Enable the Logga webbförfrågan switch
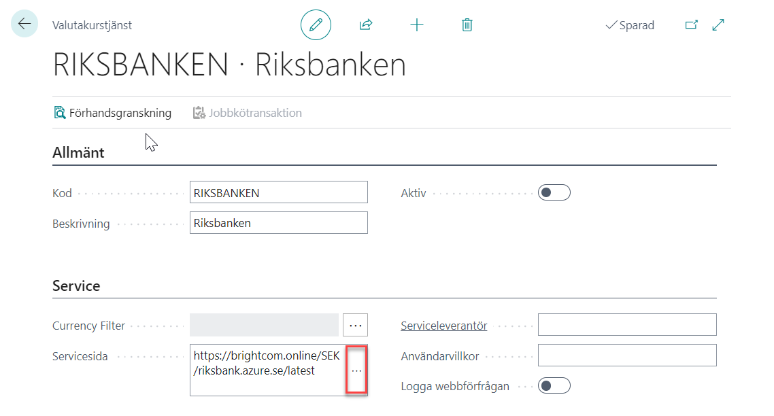The image size is (774, 416). [x=554, y=385]
